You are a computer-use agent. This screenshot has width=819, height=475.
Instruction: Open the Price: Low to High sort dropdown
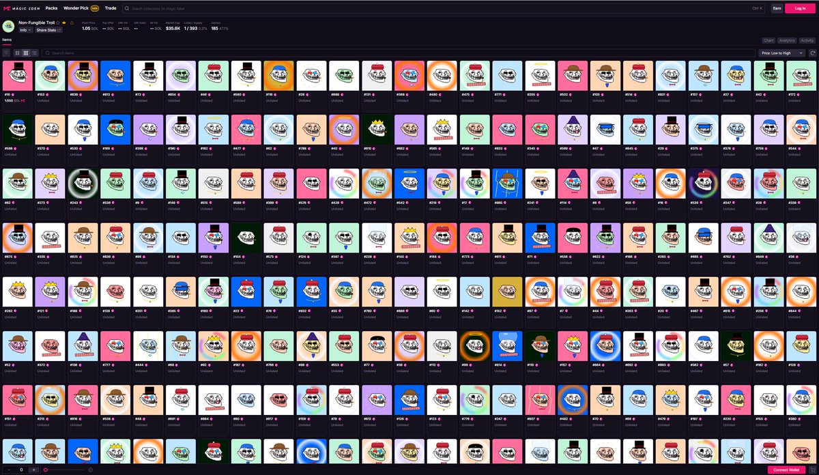coord(782,53)
